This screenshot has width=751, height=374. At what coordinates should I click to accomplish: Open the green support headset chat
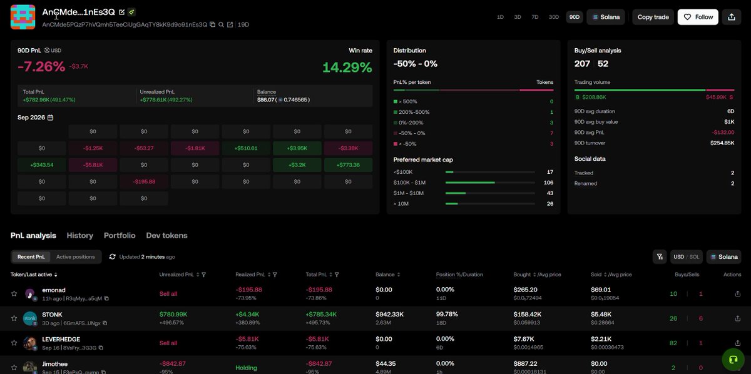click(x=732, y=360)
